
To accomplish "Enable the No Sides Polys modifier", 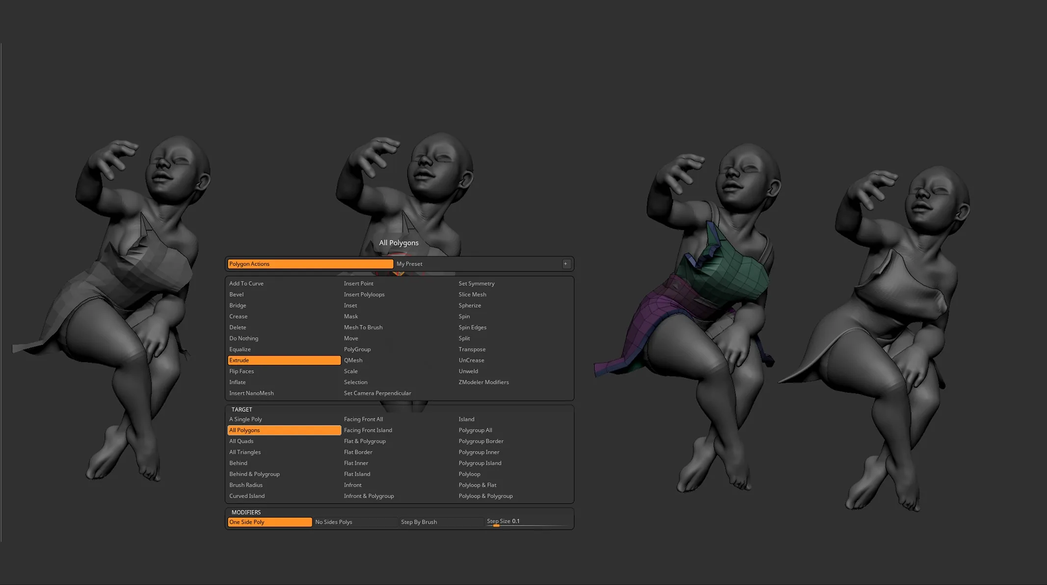I will 355,522.
